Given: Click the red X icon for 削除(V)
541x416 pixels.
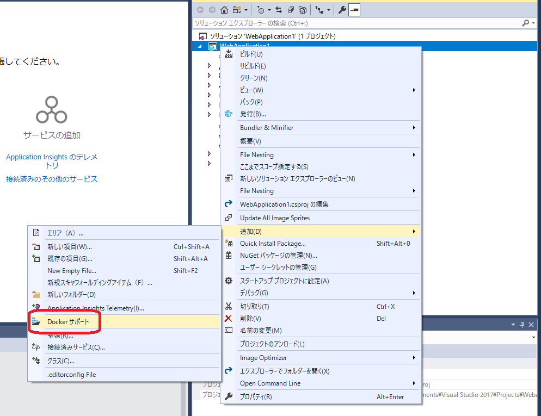Looking at the screenshot, I should 229,319.
